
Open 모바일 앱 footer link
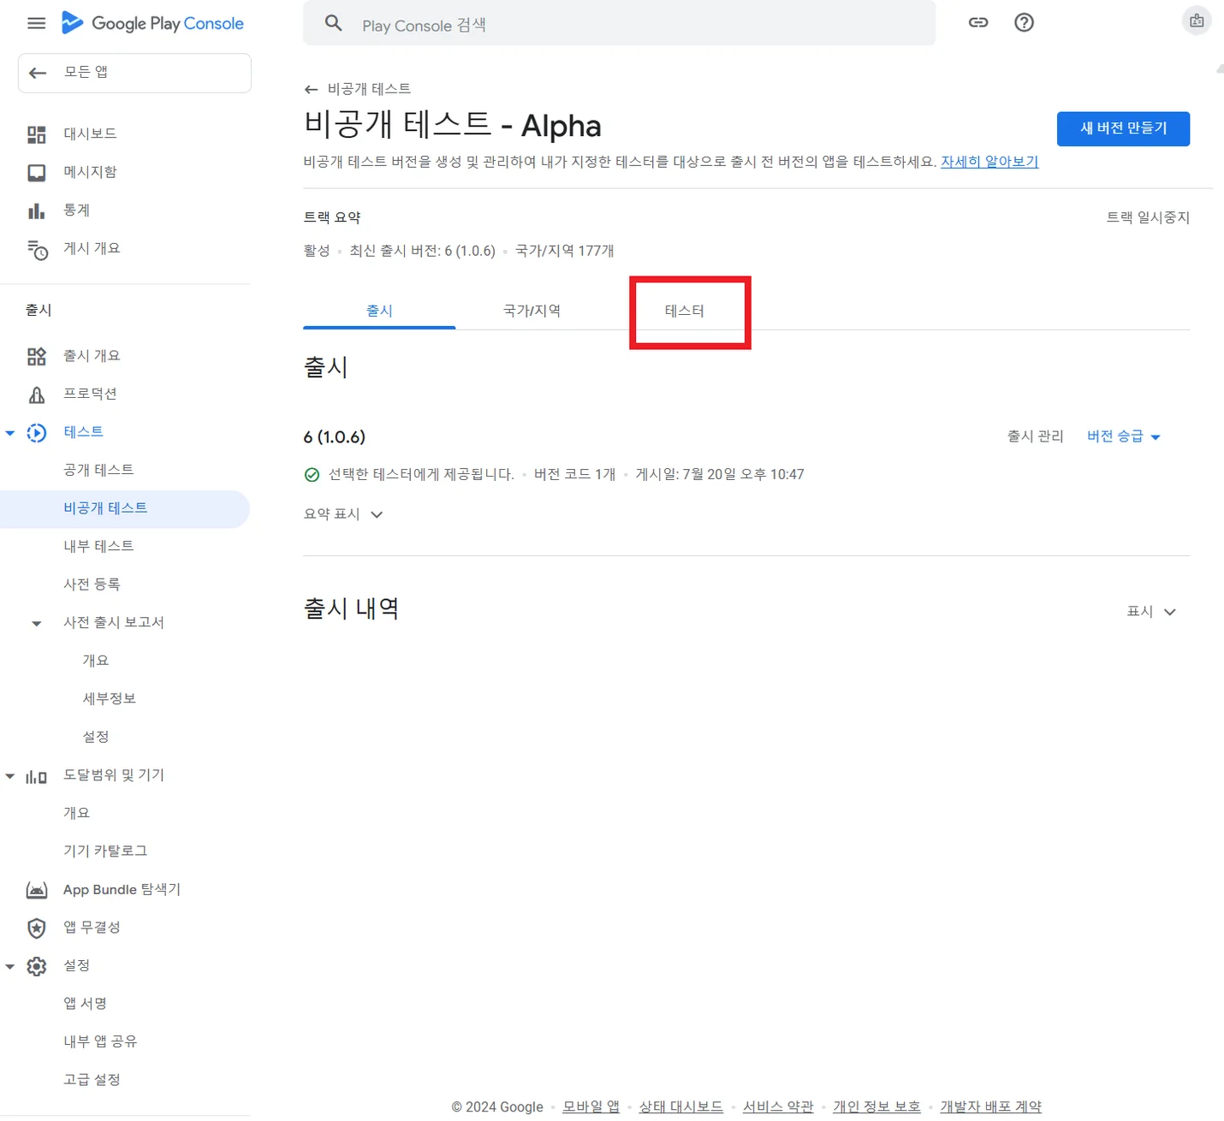click(591, 1106)
